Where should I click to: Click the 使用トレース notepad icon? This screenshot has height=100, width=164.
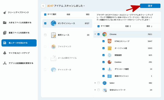54,35
